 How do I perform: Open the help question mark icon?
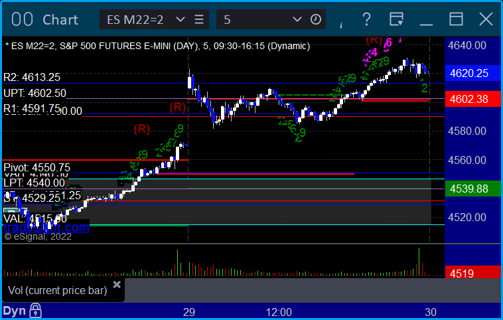[366, 19]
